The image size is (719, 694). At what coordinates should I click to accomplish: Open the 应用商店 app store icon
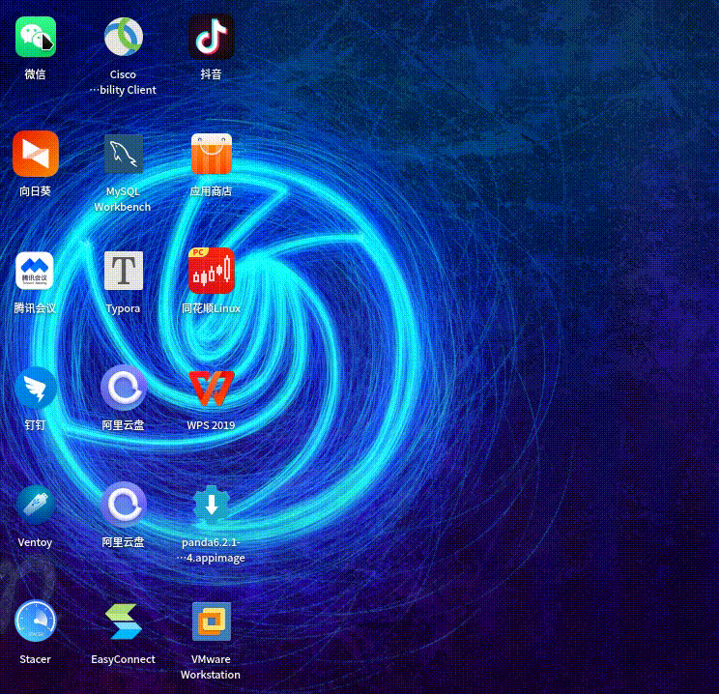[x=212, y=154]
